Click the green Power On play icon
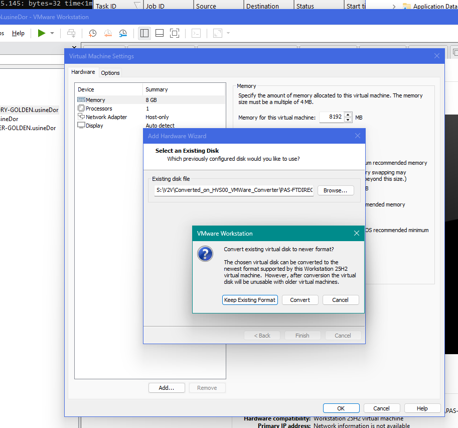The width and height of the screenshot is (458, 428). pyautogui.click(x=42, y=33)
